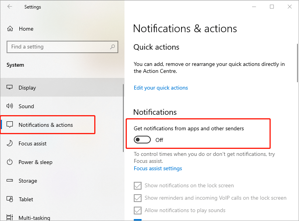Screen dimensions: 299x221
Task: Maximize the Settings window
Action: point(272,7)
